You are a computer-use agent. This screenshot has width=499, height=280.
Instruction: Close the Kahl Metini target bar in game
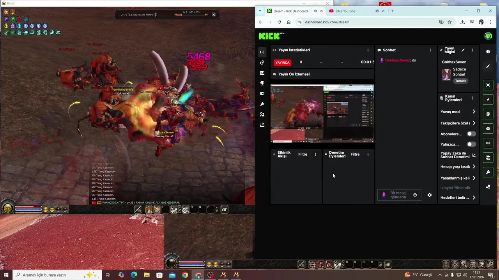214,14
